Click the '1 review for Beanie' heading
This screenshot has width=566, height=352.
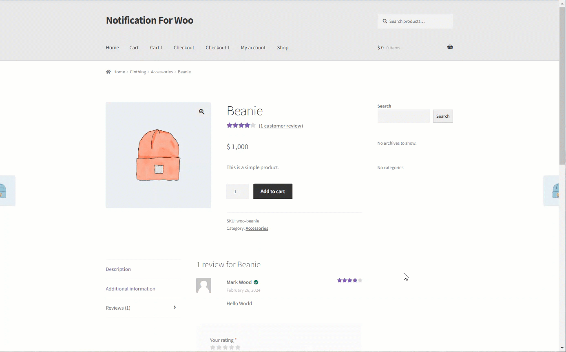(228, 265)
